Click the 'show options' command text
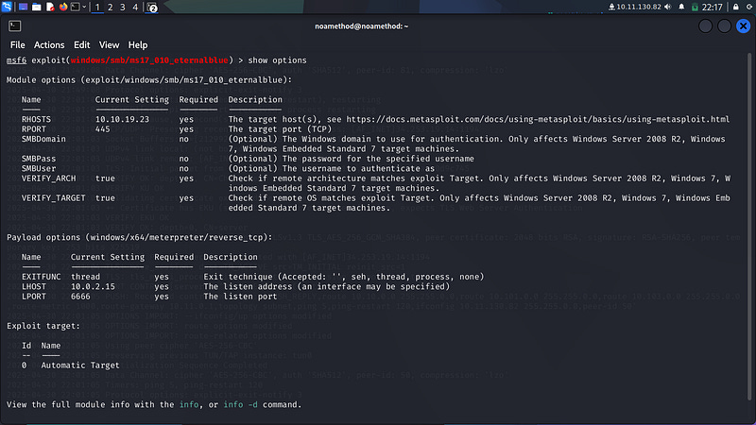The image size is (756, 425). point(277,60)
